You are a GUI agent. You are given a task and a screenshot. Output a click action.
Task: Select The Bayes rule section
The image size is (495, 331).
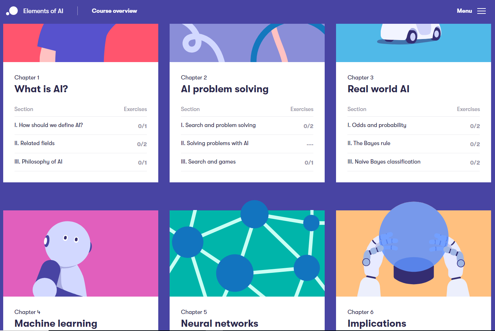[369, 143]
